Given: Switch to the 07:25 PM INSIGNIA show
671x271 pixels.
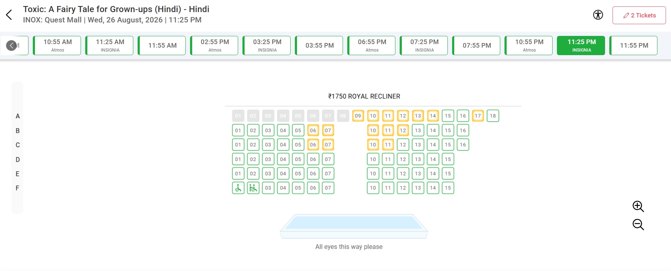Looking at the screenshot, I should pyautogui.click(x=424, y=46).
